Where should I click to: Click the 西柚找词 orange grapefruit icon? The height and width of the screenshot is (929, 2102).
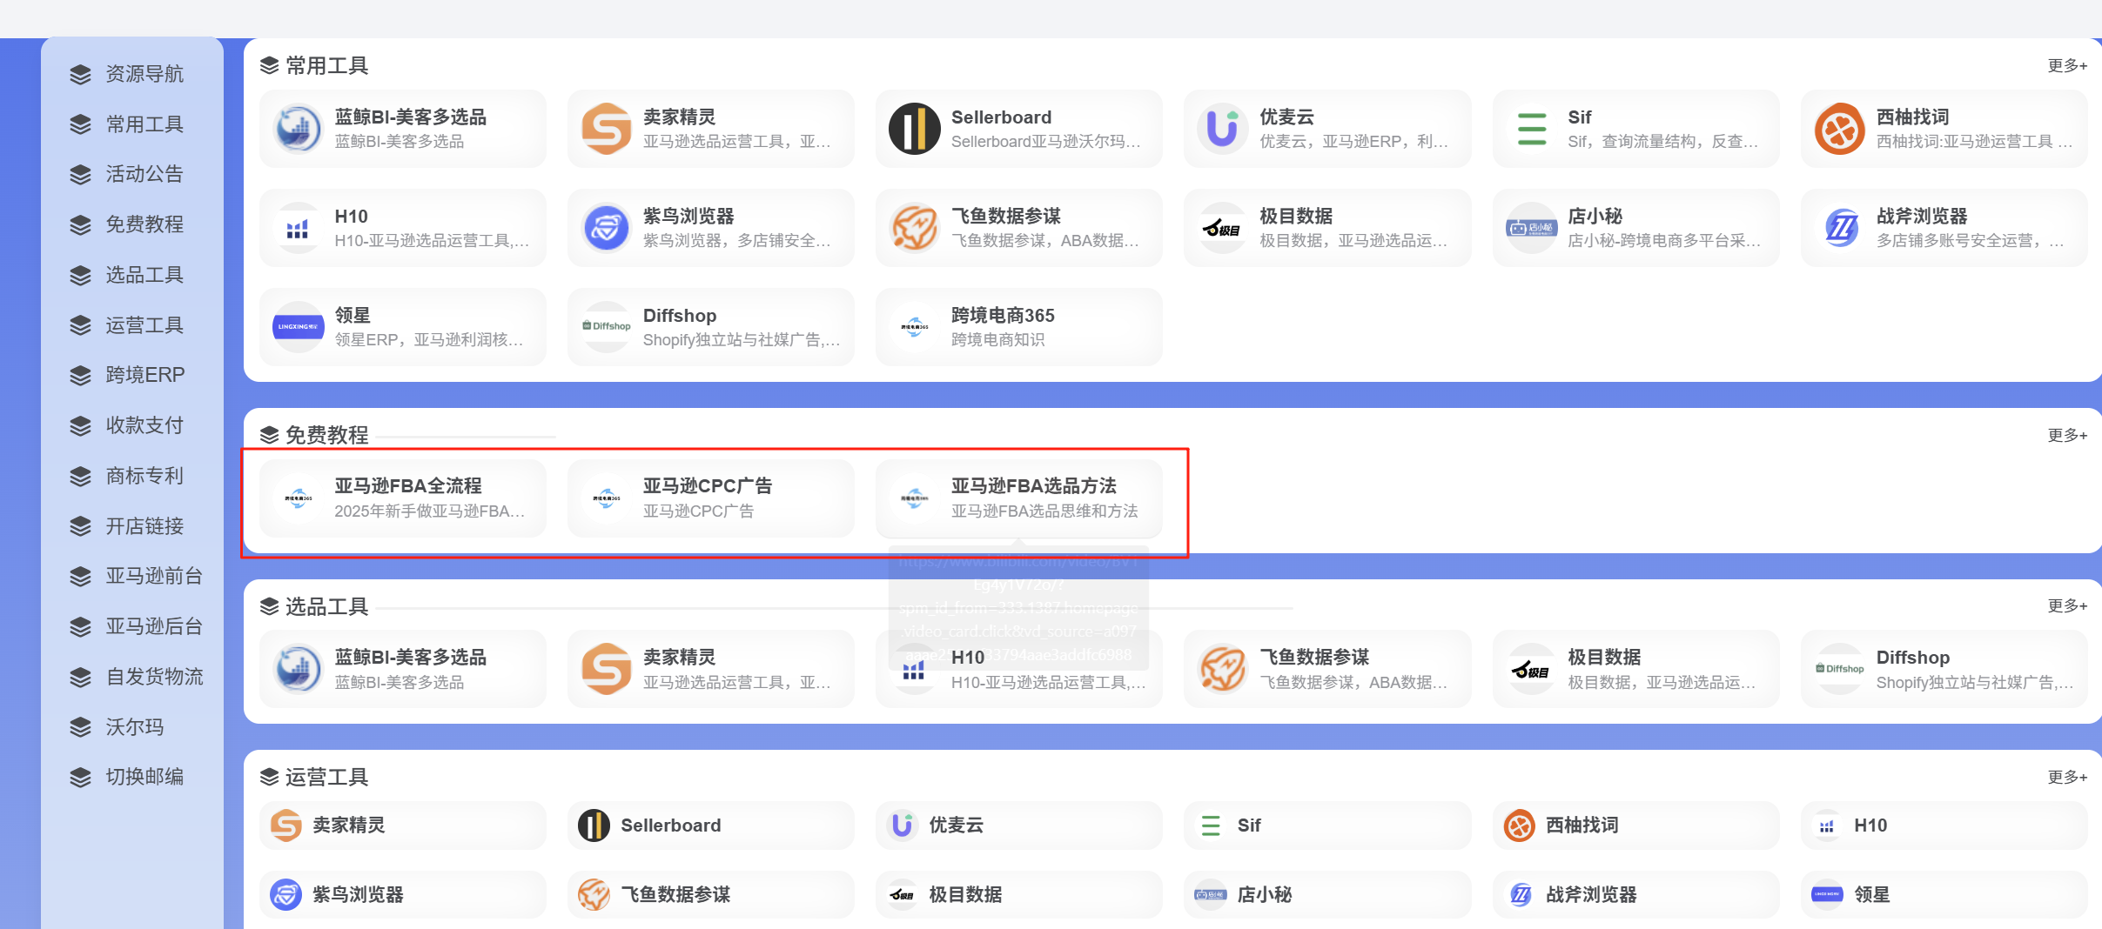1840,128
